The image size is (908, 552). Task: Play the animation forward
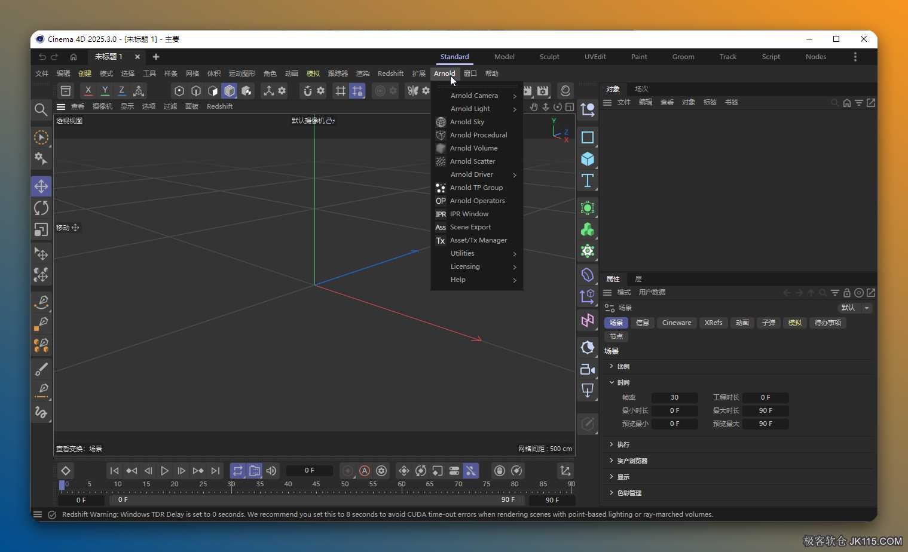(165, 471)
